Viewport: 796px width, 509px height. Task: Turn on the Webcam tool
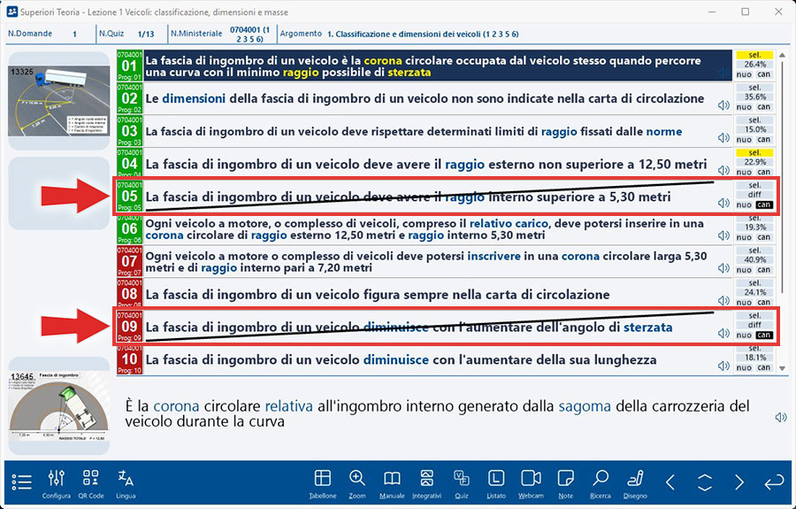click(531, 482)
